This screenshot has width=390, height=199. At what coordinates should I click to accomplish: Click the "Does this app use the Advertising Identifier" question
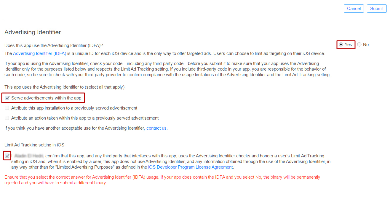(x=54, y=45)
